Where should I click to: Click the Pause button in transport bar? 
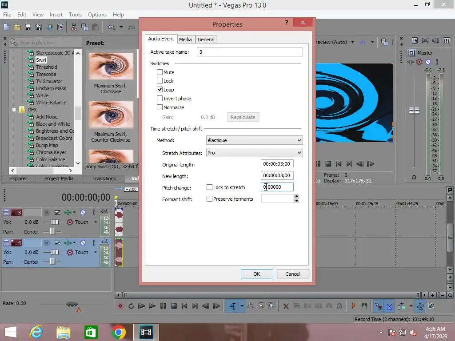163,306
